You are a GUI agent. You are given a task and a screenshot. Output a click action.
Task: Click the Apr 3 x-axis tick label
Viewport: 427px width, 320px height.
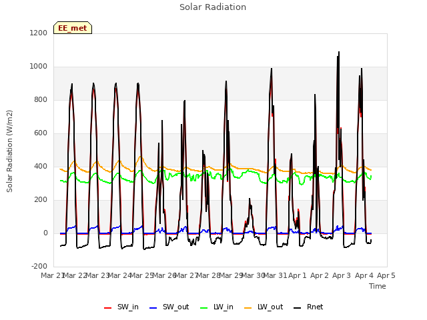(342, 275)
